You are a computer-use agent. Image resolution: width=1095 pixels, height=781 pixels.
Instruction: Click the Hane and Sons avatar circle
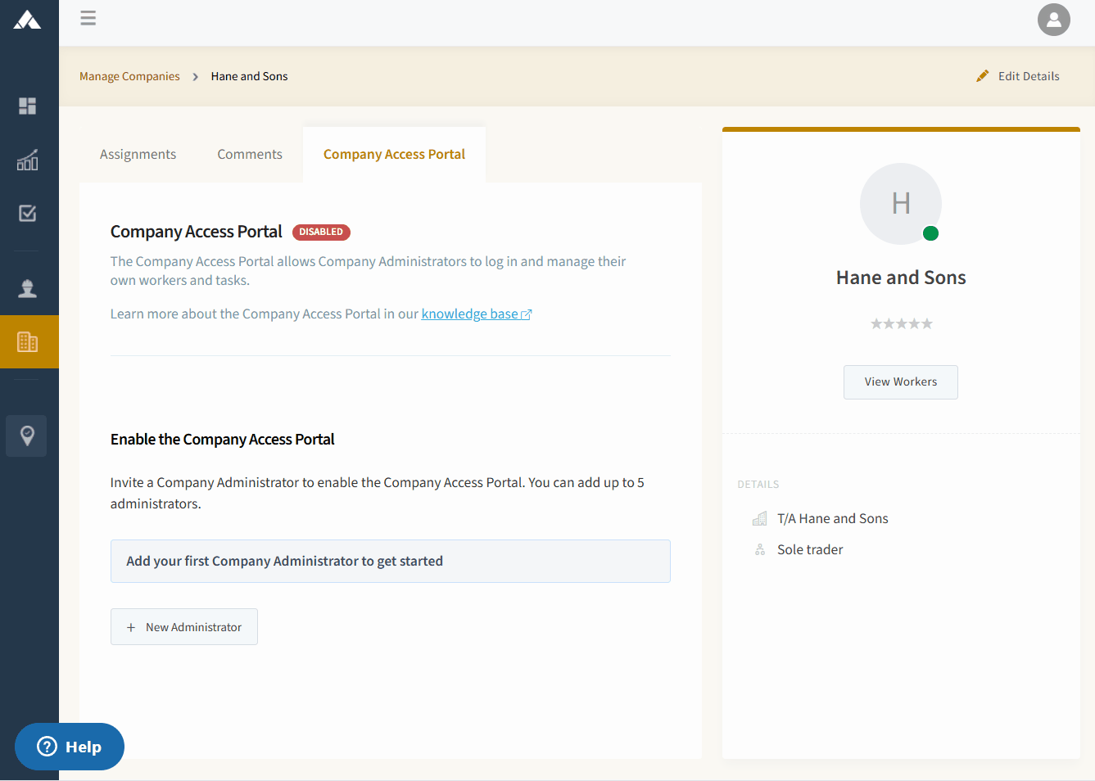pos(901,204)
